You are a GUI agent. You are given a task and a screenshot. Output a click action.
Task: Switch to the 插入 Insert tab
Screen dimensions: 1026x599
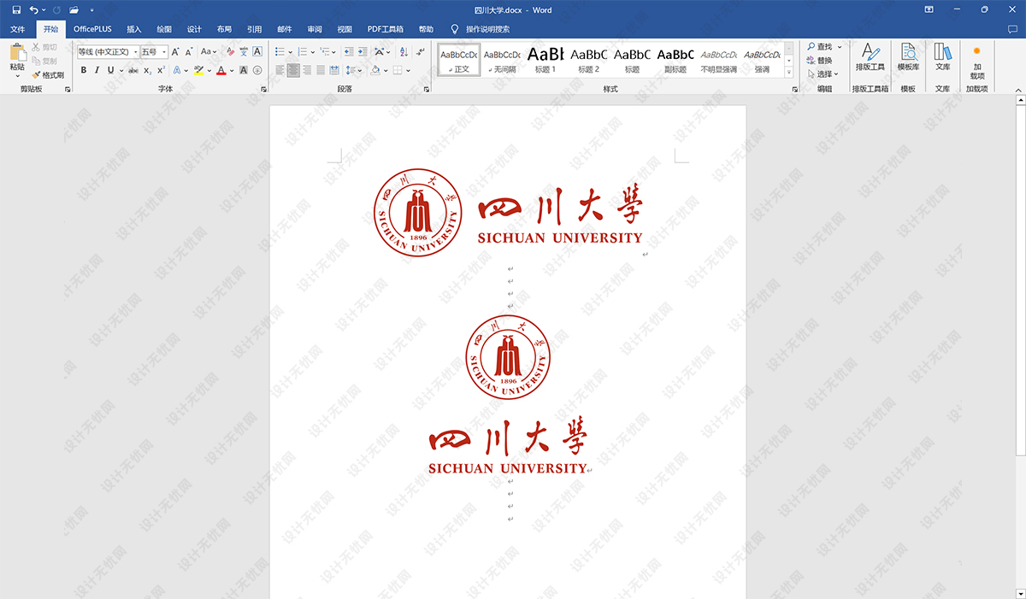(x=134, y=29)
